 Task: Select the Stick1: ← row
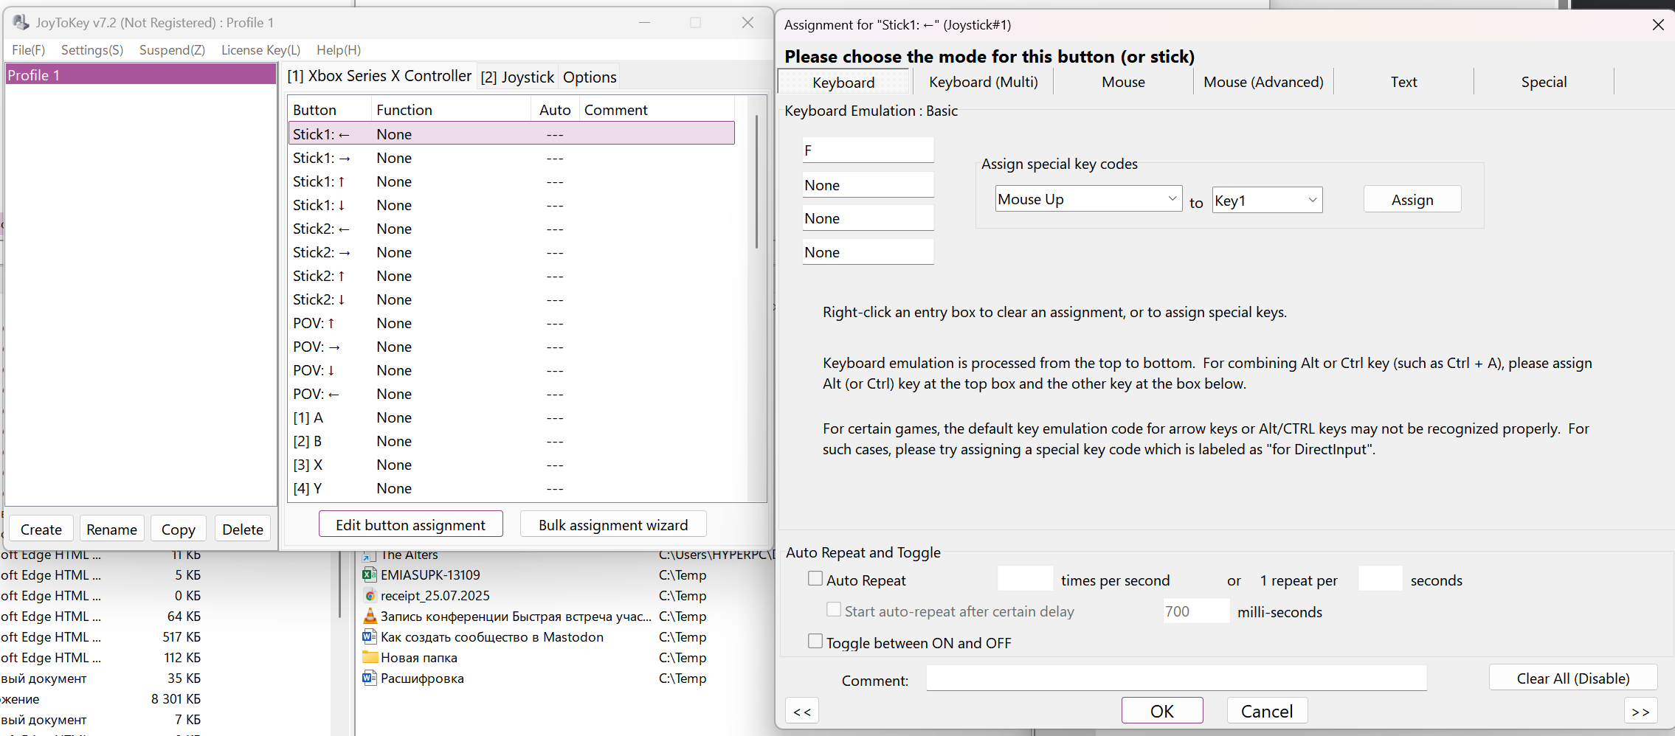tap(511, 133)
